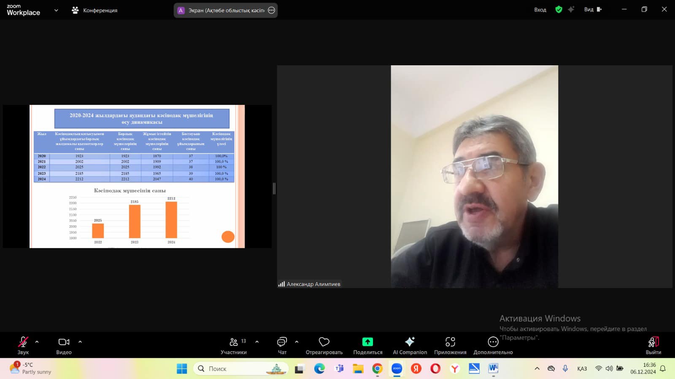Viewport: 675px width, 379px height.
Task: Open red Яндекс icon in taskbar
Action: tap(416, 368)
